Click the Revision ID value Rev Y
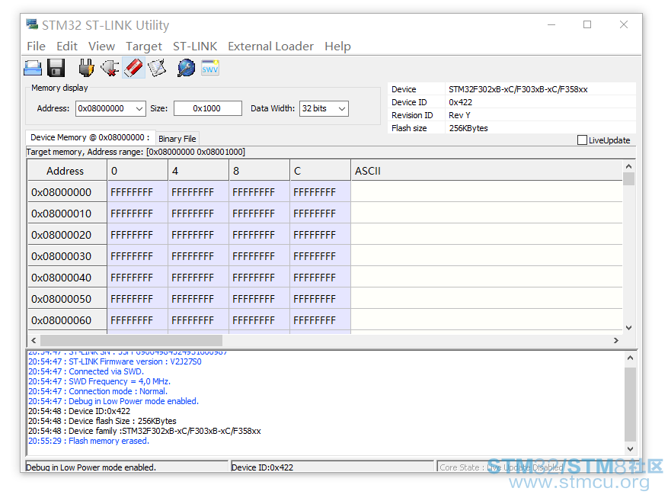Image resolution: width=668 pixels, height=501 pixels. coord(459,115)
